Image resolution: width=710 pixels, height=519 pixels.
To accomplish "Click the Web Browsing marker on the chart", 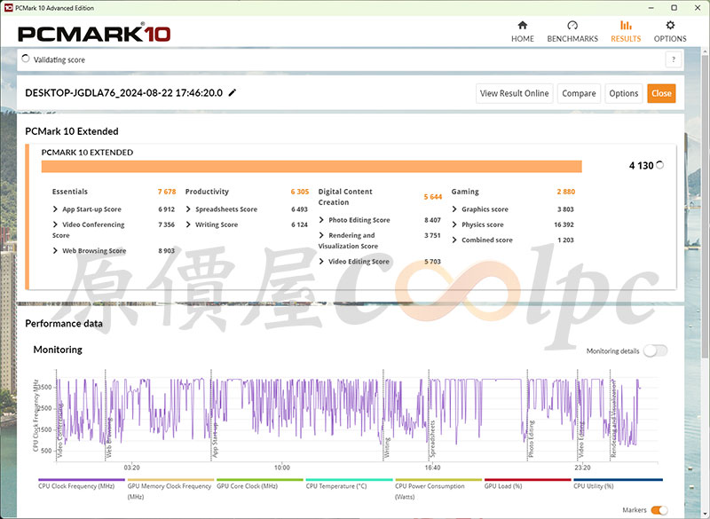I will point(109,437).
